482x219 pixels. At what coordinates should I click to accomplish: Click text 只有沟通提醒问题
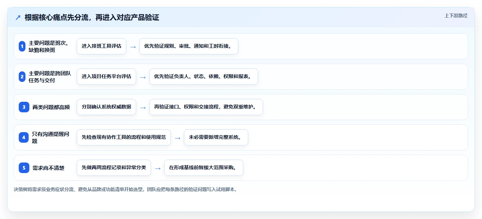(51, 137)
